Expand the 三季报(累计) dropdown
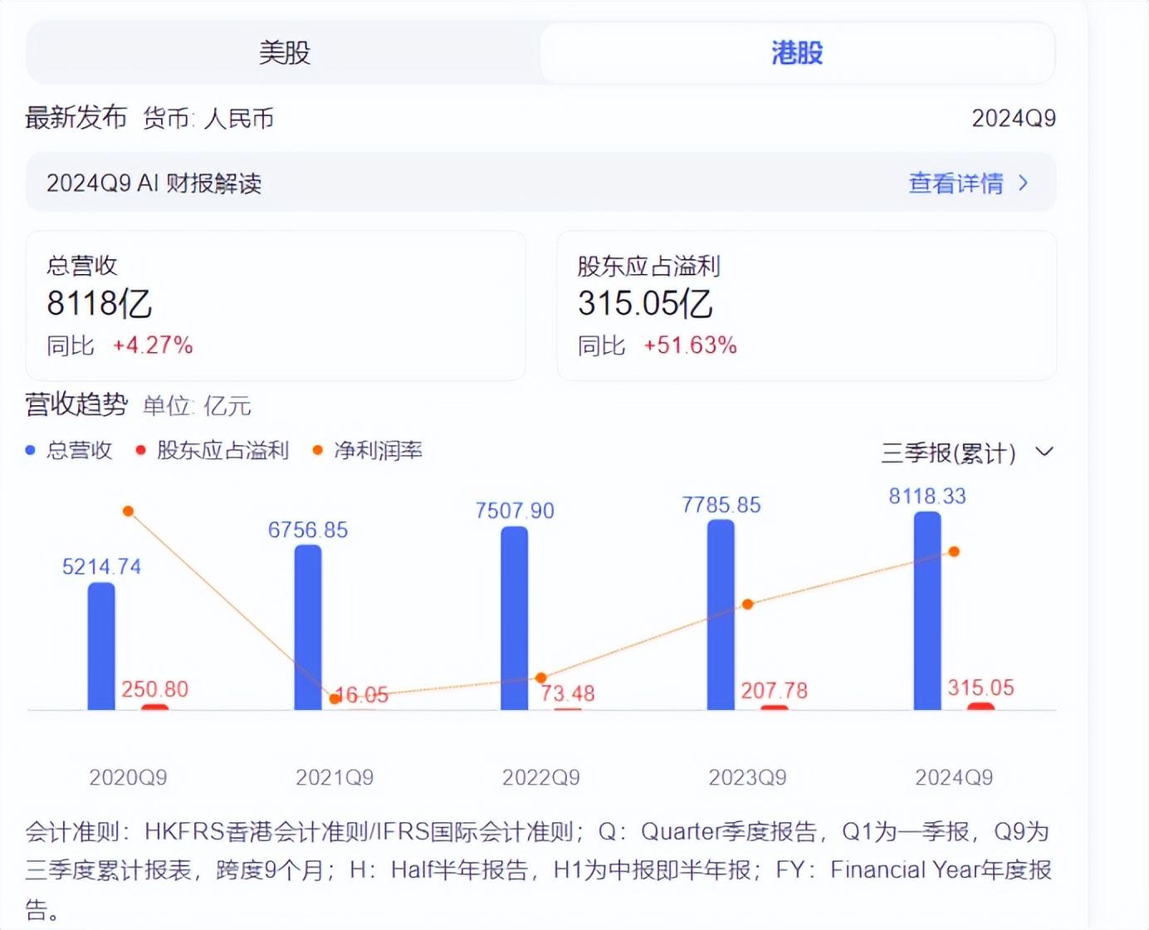This screenshot has height=930, width=1149. [x=967, y=453]
